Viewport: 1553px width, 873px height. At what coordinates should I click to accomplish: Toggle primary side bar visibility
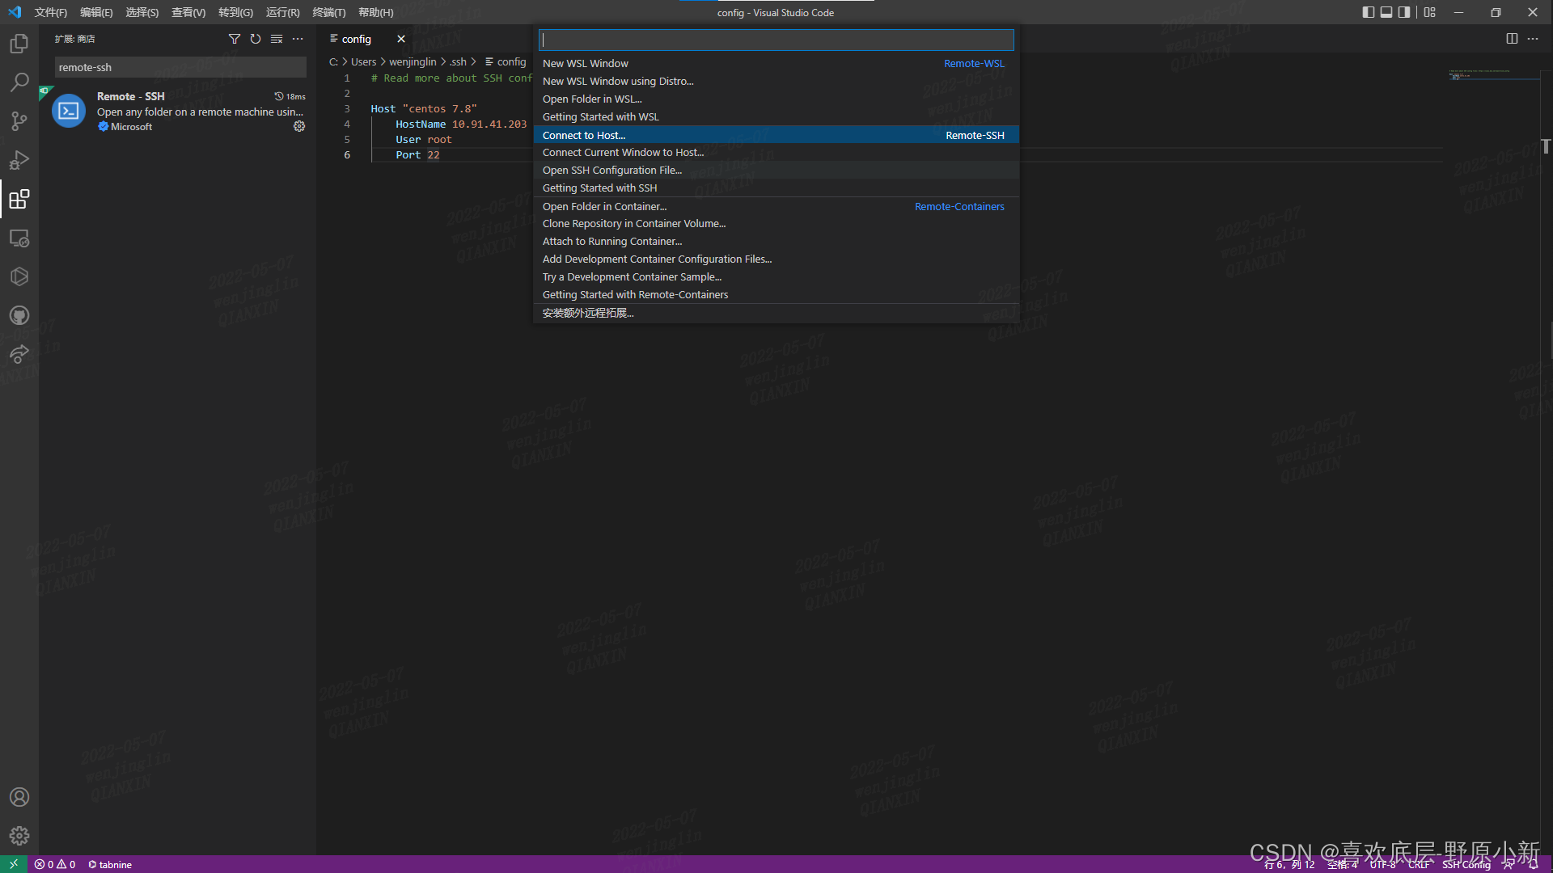[x=1369, y=12]
